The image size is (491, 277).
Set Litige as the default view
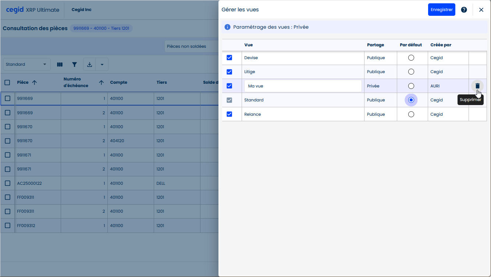[x=411, y=72]
